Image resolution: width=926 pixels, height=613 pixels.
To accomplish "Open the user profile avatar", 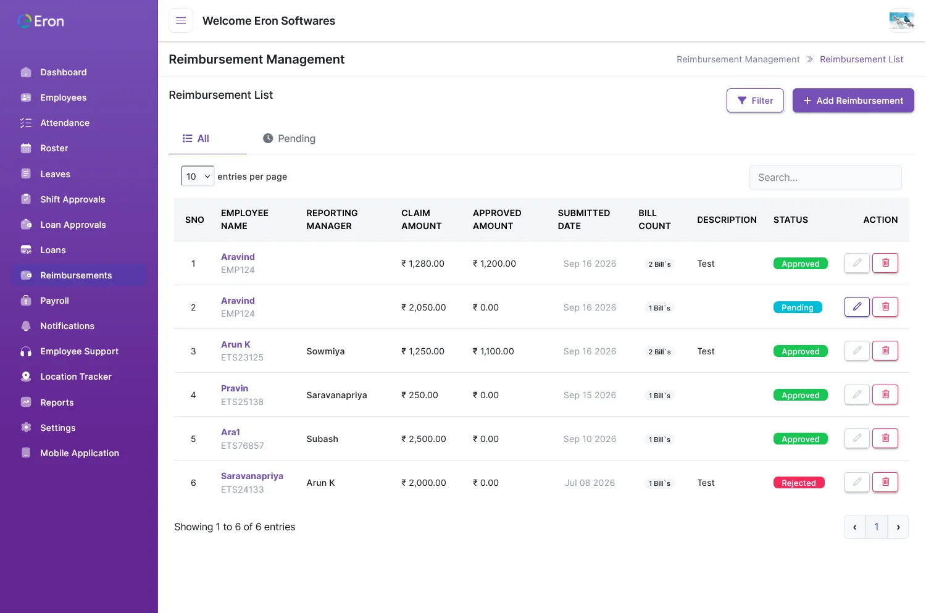I will (902, 20).
